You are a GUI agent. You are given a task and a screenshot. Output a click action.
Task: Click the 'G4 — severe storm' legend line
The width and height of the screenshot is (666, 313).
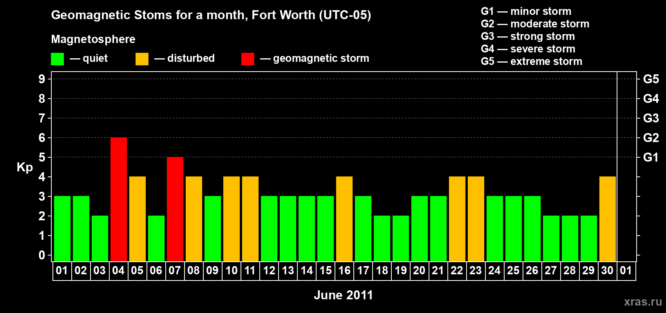pos(528,49)
